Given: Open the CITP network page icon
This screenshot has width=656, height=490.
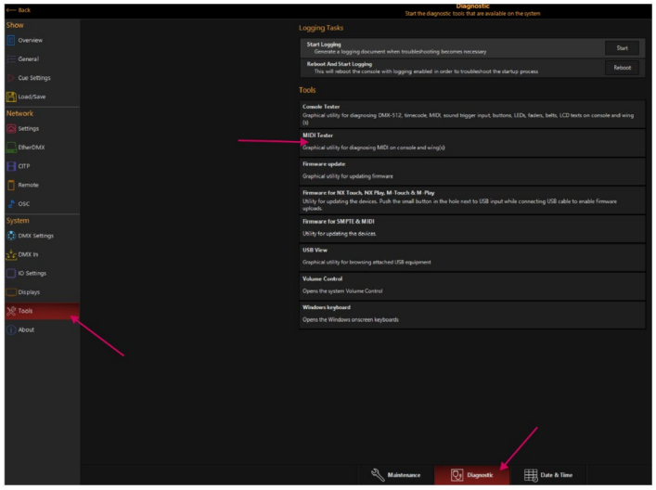Looking at the screenshot, I should click(x=11, y=166).
